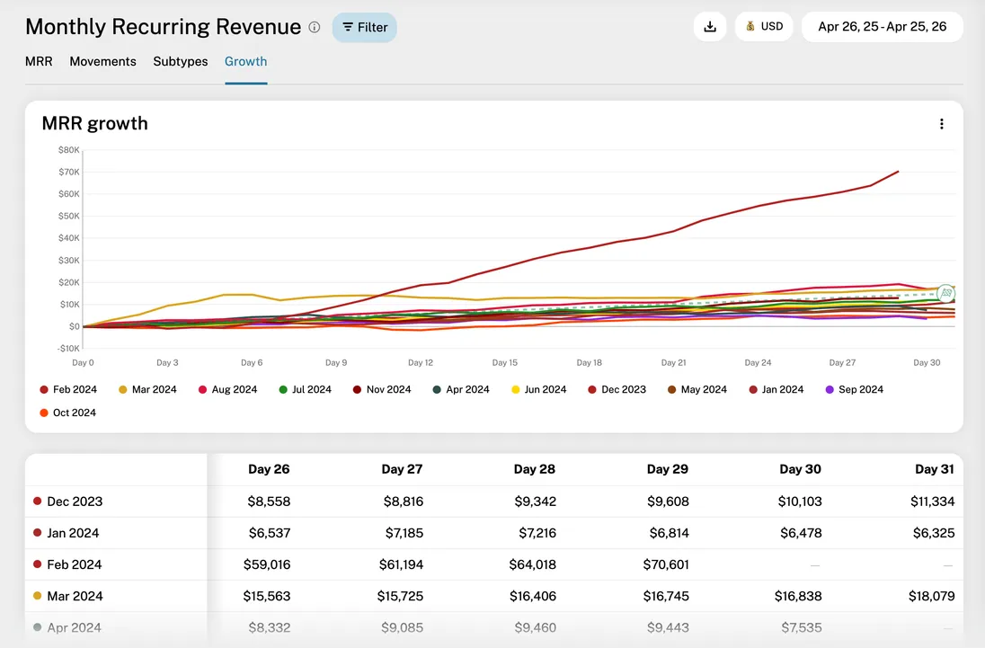Image resolution: width=985 pixels, height=648 pixels.
Task: Click the $59,016 cell under Day 26
Action: tap(267, 564)
